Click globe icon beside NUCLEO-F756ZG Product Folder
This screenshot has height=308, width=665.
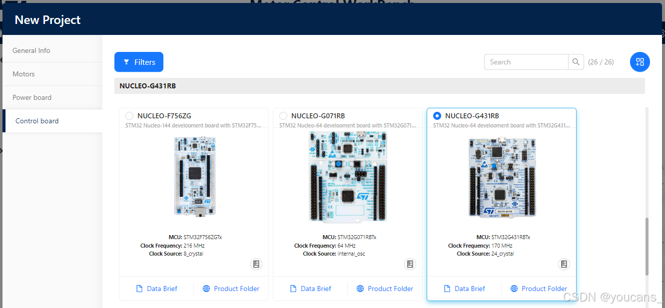(x=206, y=289)
